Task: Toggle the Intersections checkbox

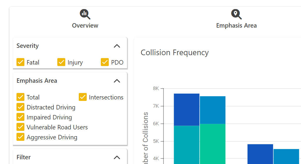Action: (83, 97)
